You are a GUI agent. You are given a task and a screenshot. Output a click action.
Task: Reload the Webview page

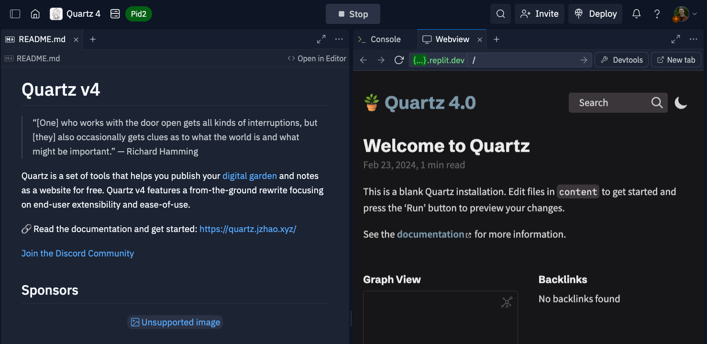pos(399,60)
